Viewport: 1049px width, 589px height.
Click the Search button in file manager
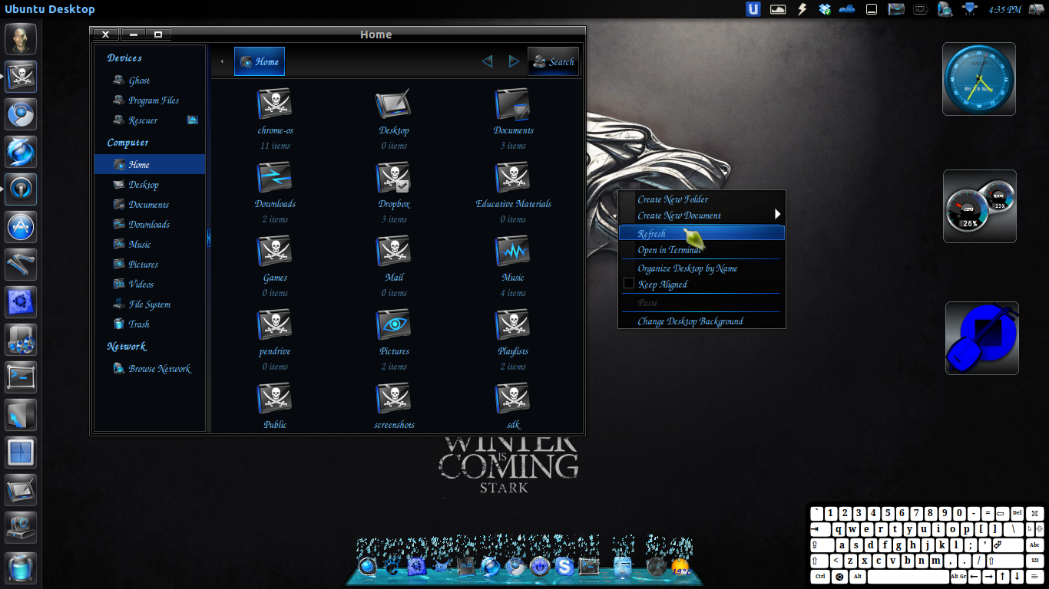click(553, 61)
